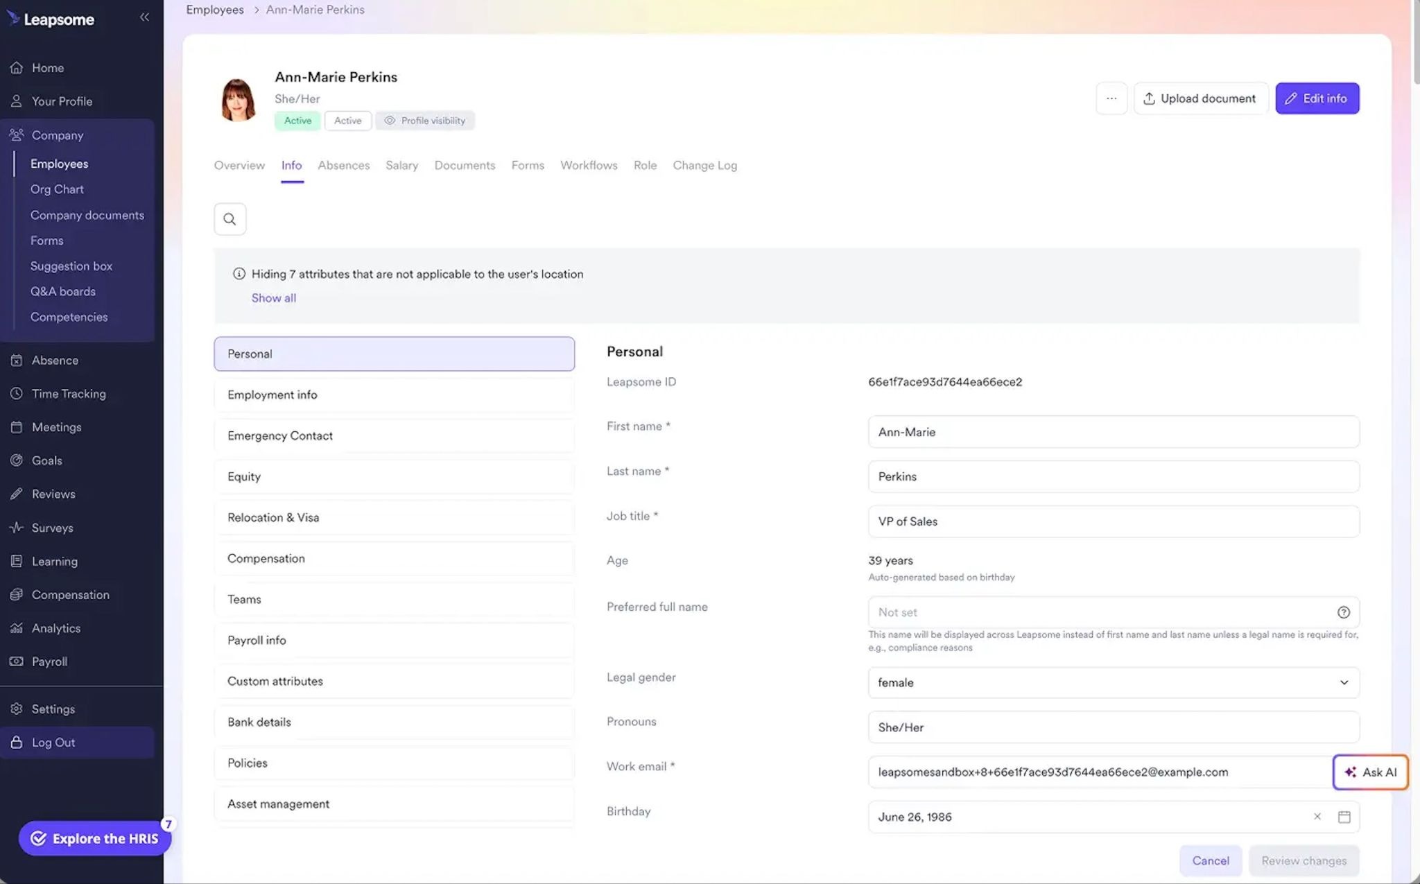Select Payroll info section

[x=394, y=640]
